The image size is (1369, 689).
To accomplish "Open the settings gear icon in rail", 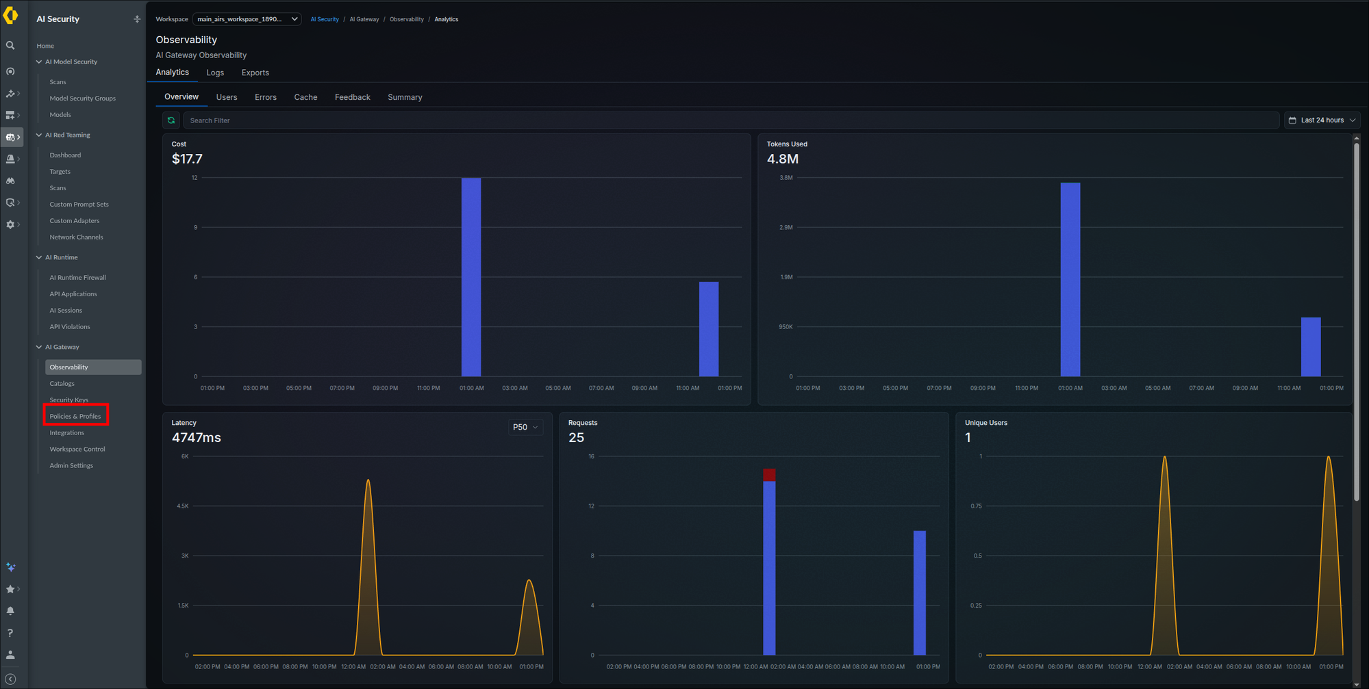I will tap(10, 224).
